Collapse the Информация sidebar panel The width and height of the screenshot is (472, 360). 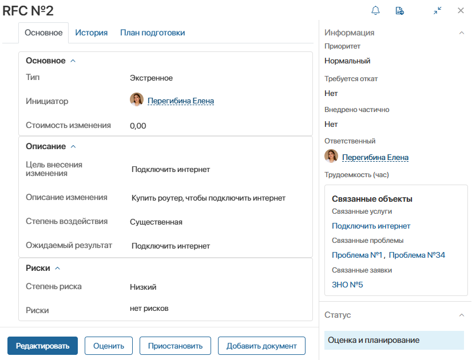462,33
